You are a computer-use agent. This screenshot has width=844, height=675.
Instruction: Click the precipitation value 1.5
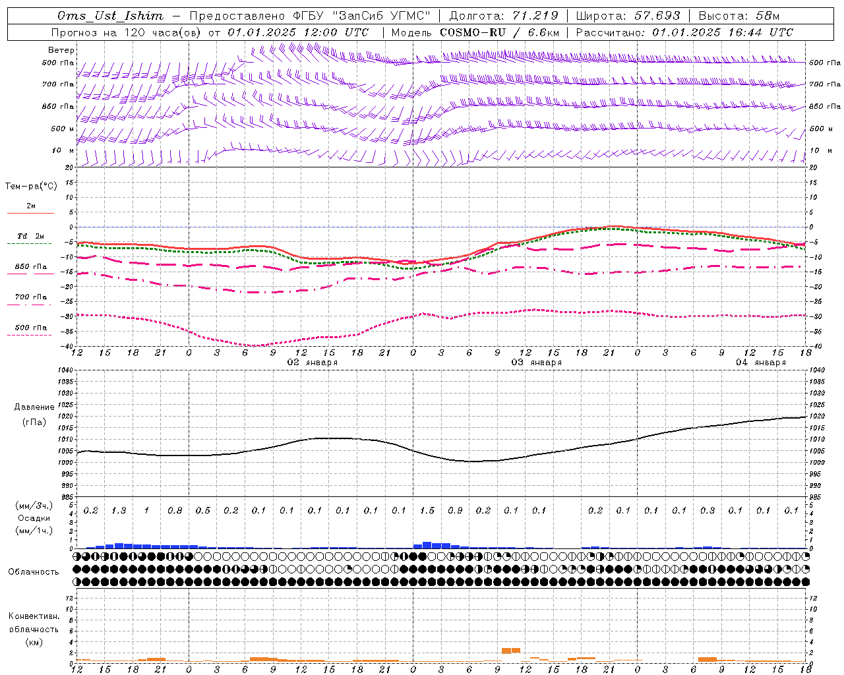tap(427, 511)
